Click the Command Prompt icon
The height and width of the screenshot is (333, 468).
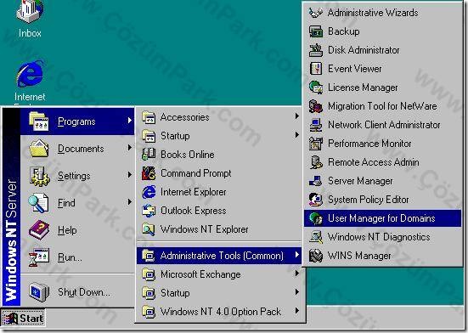(149, 173)
